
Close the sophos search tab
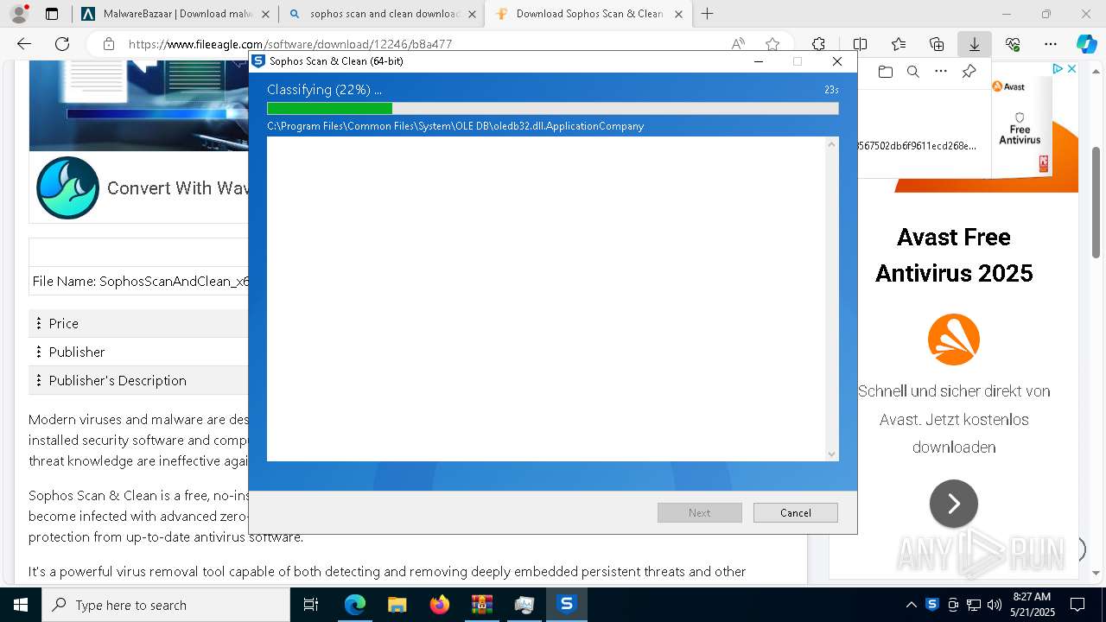(x=472, y=14)
